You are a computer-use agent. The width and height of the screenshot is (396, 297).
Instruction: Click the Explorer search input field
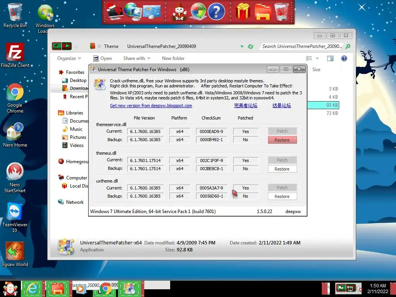click(302, 46)
